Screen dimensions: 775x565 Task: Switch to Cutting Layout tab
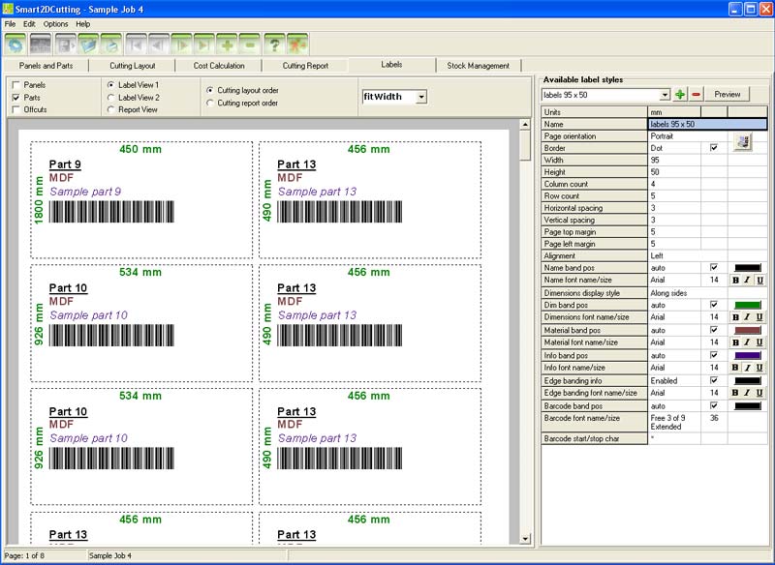click(133, 66)
